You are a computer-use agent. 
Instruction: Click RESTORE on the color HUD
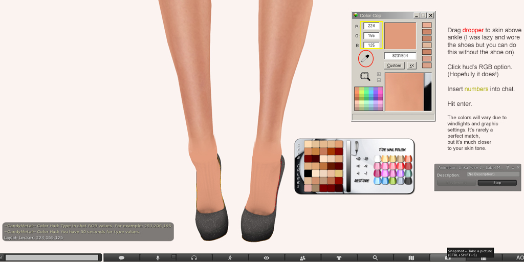(362, 180)
